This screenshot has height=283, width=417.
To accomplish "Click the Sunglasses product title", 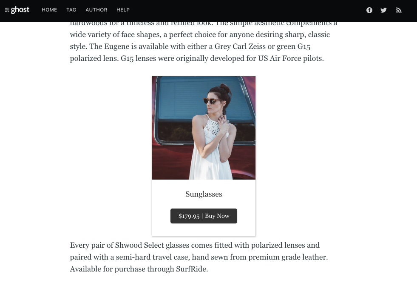I will pyautogui.click(x=204, y=194).
